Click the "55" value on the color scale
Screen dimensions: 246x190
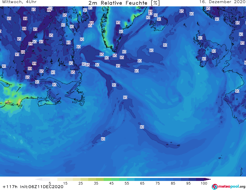point(127,183)
